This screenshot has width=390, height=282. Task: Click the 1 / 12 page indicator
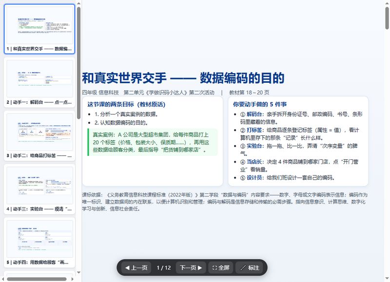(164, 268)
